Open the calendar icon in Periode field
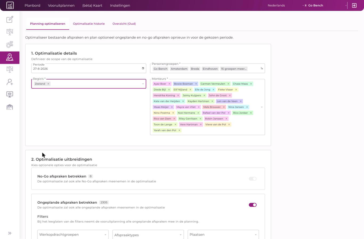The height and width of the screenshot is (239, 364). (x=143, y=69)
